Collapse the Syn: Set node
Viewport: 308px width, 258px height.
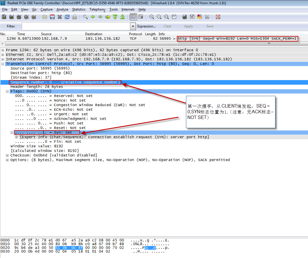[12, 132]
